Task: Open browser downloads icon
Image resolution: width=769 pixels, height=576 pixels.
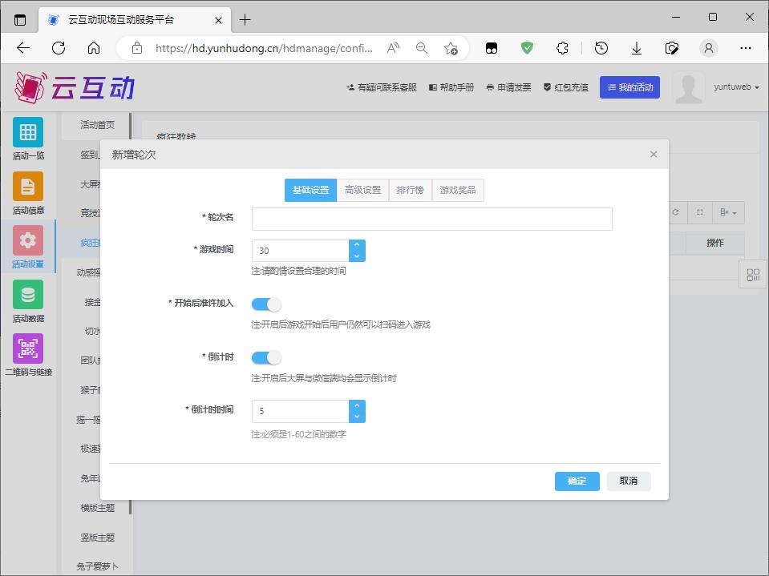Action: click(637, 48)
